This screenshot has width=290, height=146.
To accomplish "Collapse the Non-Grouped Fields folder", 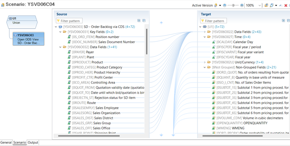I will (205, 68).
